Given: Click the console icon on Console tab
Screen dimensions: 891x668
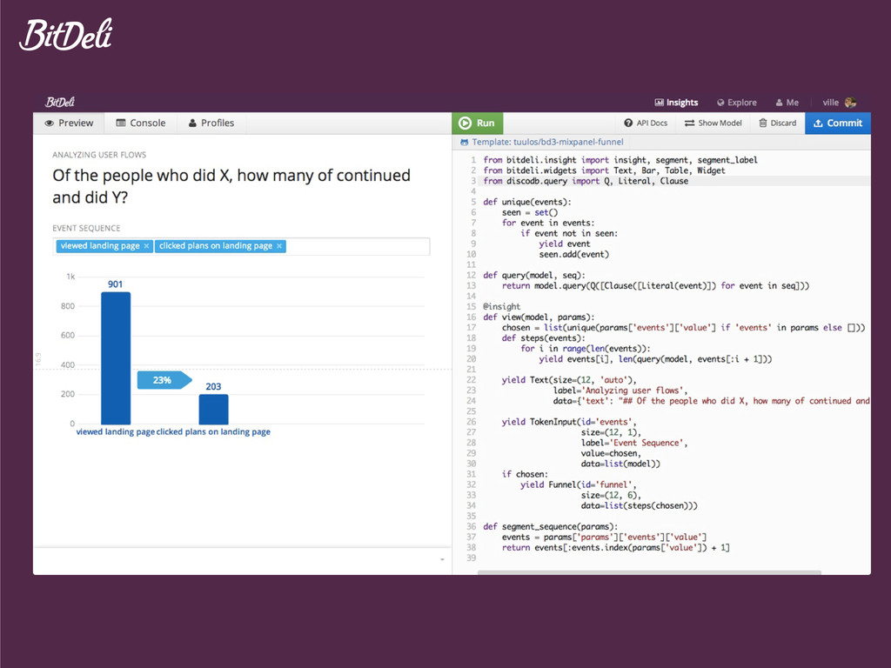Looking at the screenshot, I should pyautogui.click(x=121, y=124).
